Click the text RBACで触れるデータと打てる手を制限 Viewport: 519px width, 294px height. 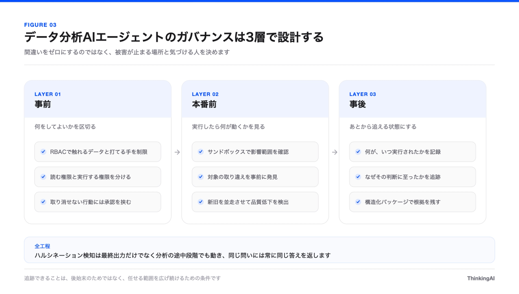(99, 152)
